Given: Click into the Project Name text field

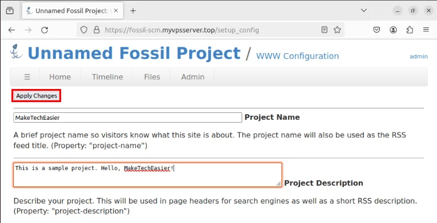Looking at the screenshot, I should pos(127,117).
